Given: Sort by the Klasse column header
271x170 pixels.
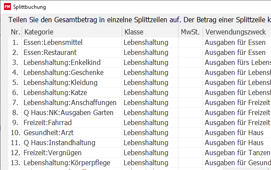Looking at the screenshot, I should (150, 32).
